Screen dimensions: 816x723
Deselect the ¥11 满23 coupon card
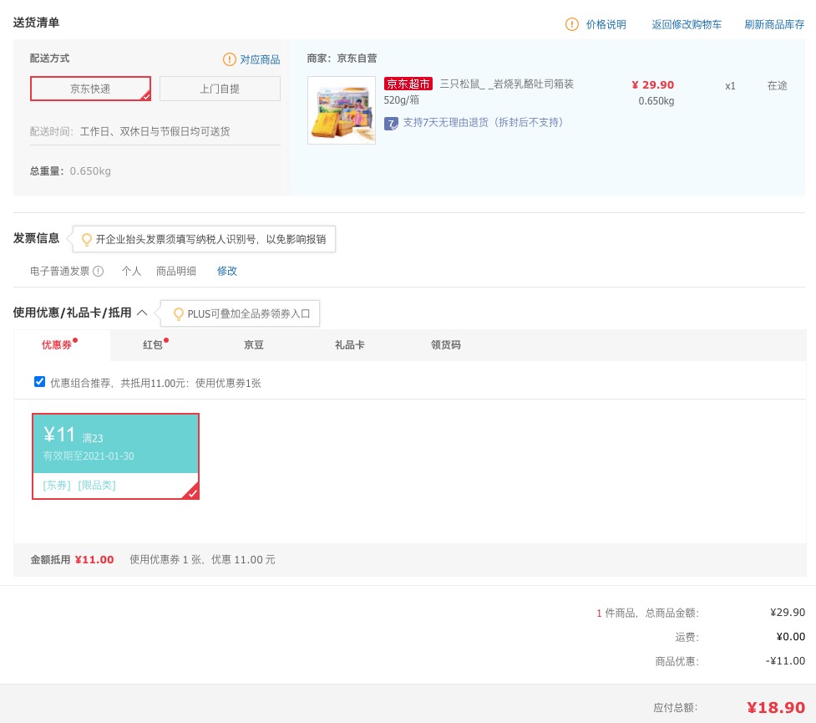(x=115, y=456)
